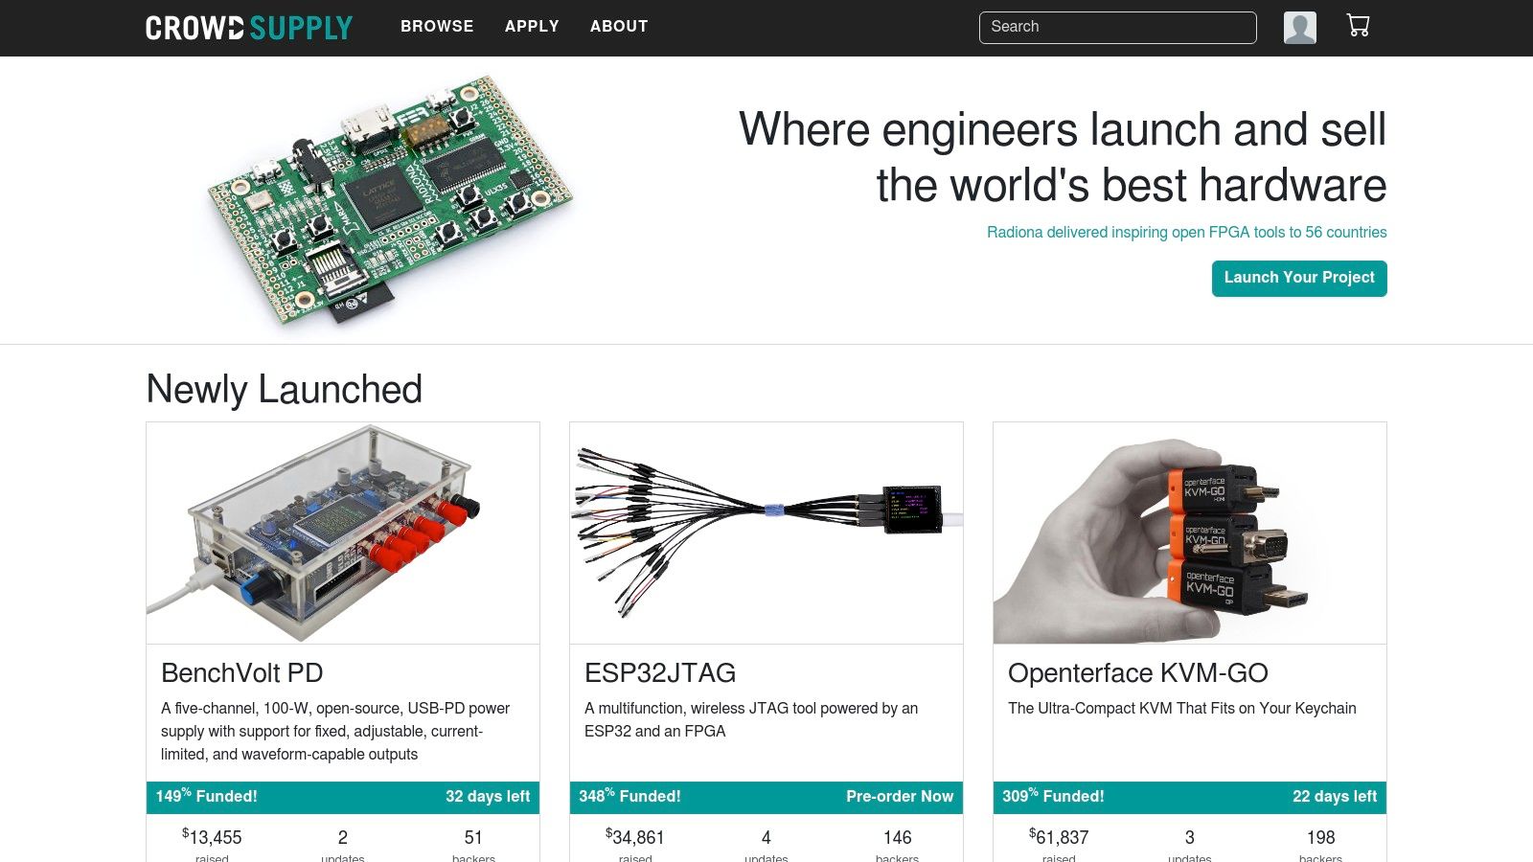Open the ESP32JTAG cable product image
Image resolution: width=1533 pixels, height=862 pixels.
(x=766, y=533)
